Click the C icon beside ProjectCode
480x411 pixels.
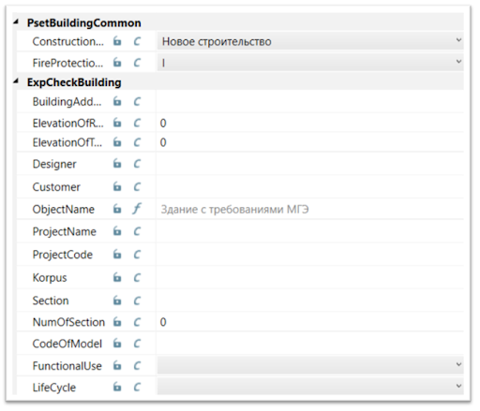point(137,255)
